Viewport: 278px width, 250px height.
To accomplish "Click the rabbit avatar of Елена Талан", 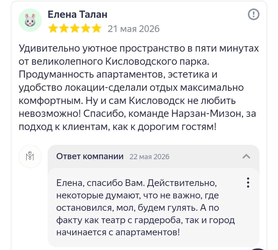I will coord(30,20).
